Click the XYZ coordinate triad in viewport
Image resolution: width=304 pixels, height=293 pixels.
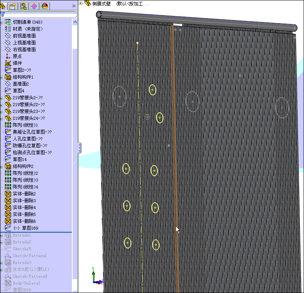coord(98,276)
